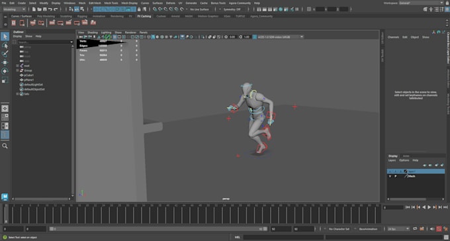Toggle visibility V of Mesh layer
This screenshot has width=450, height=241.
pyautogui.click(x=390, y=176)
